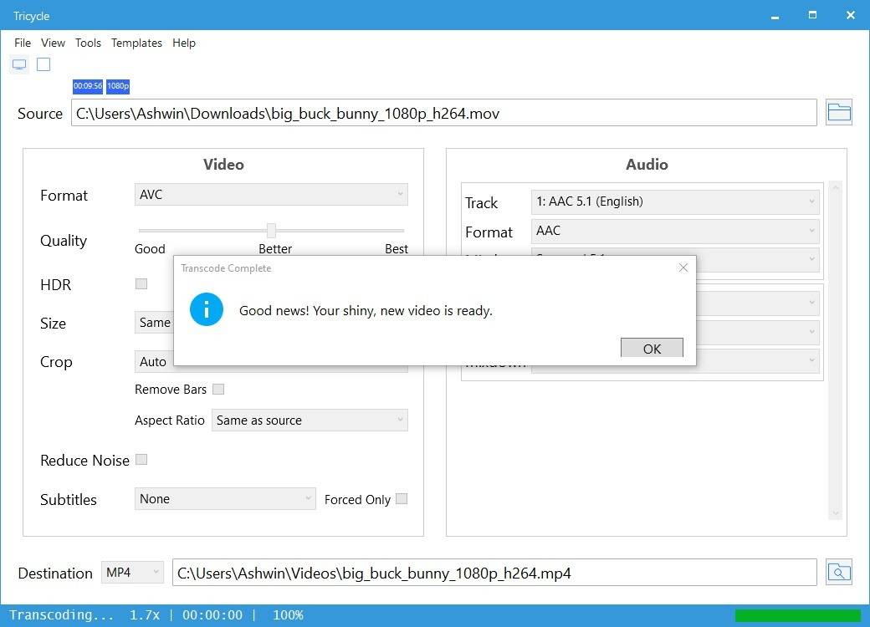Viewport: 870px width, 627px height.
Task: Click the Audio panel vertical scrollbar
Action: (x=836, y=350)
